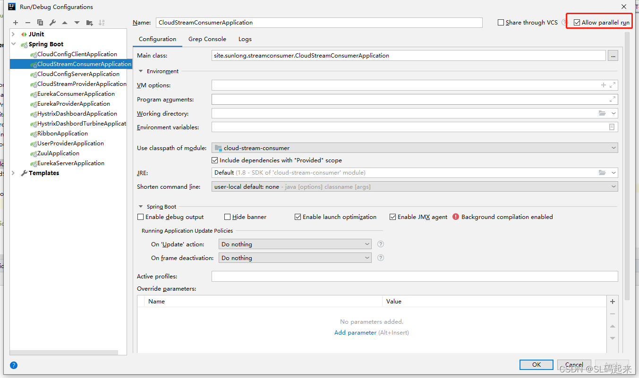Open the On 'Update' action dropdown
This screenshot has height=378, width=639.
295,244
